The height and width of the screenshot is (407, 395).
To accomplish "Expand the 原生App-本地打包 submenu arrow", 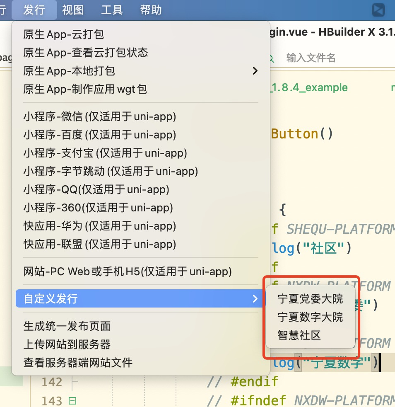I will pyautogui.click(x=255, y=71).
